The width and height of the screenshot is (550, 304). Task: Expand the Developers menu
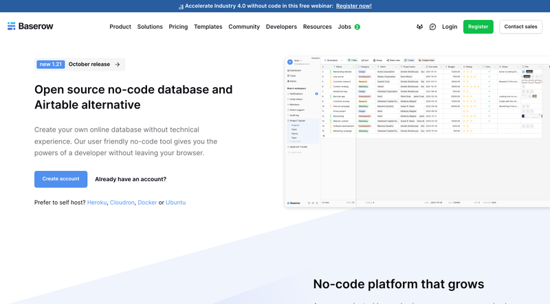pyautogui.click(x=281, y=27)
